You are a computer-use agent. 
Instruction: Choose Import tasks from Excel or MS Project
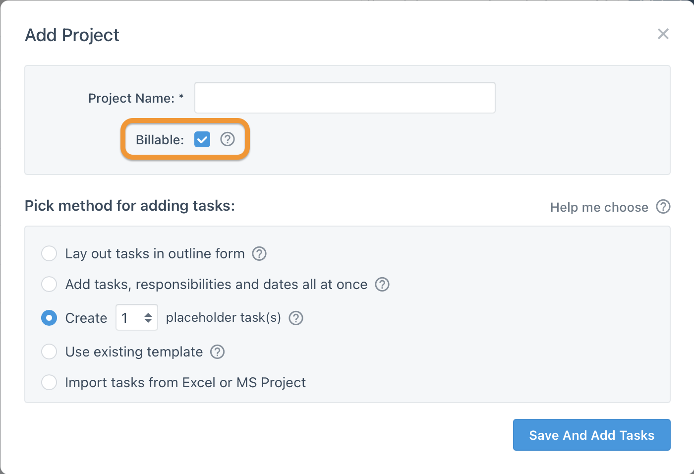[x=49, y=382]
